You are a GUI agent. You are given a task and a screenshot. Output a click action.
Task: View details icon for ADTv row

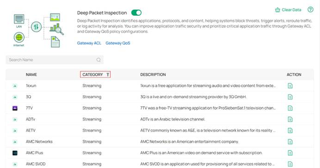click(290, 119)
